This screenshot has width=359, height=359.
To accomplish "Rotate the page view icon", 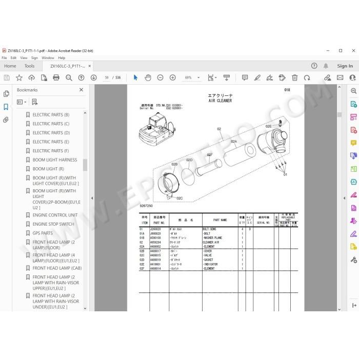I will pyautogui.click(x=307, y=78).
